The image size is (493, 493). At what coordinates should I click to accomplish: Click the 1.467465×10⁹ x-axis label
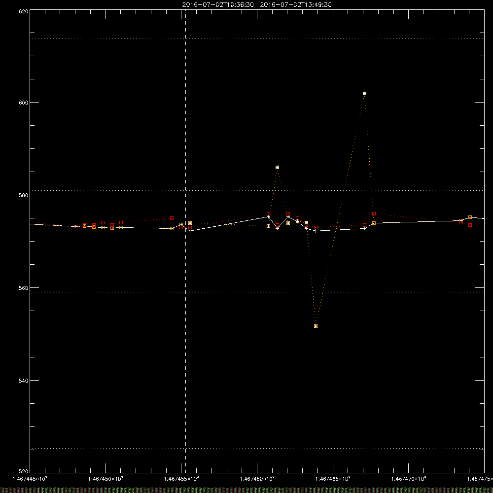[333, 479]
